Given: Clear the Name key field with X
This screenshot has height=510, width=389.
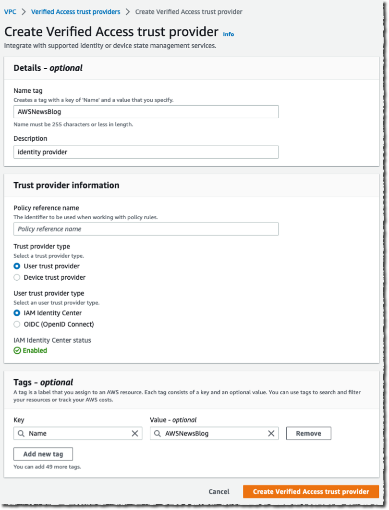Looking at the screenshot, I should pos(135,433).
